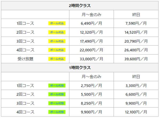Click the green ボール代別 badge in the 8,250円 row

coord(57,103)
